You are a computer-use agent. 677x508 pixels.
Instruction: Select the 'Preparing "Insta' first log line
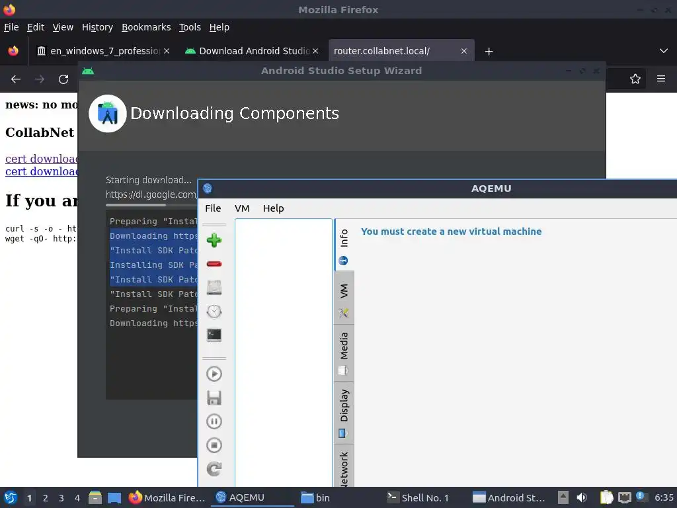tap(153, 221)
